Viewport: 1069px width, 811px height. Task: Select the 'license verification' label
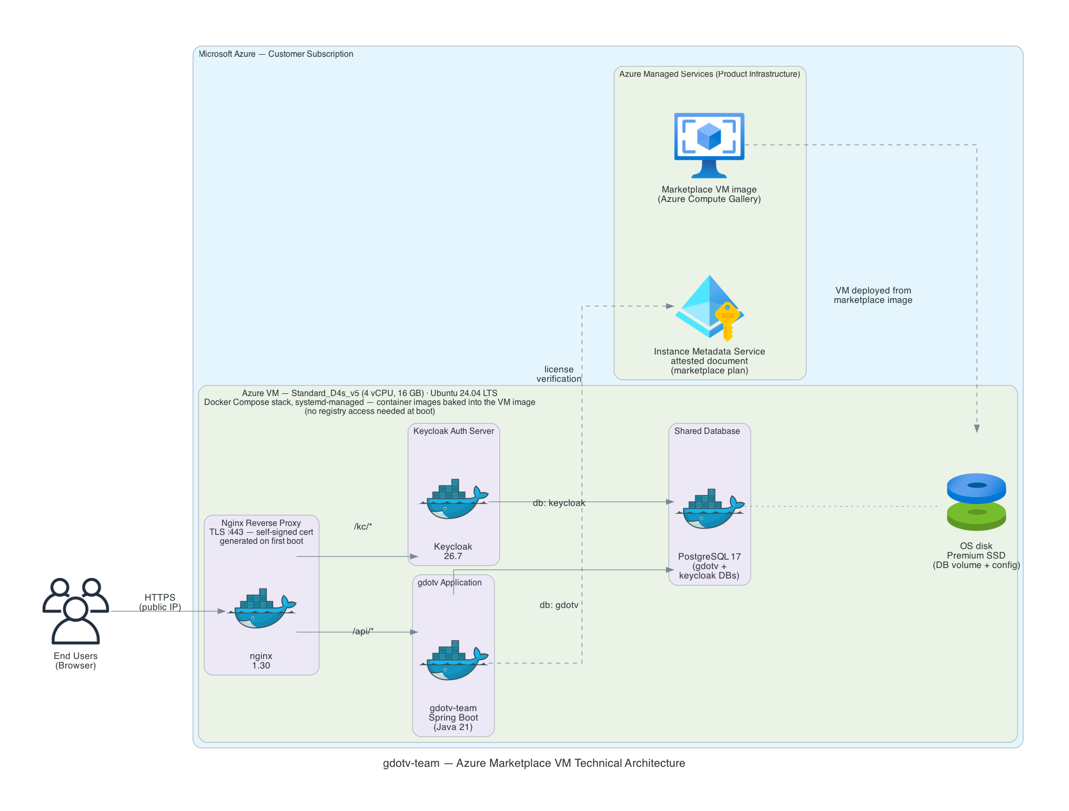tap(559, 374)
